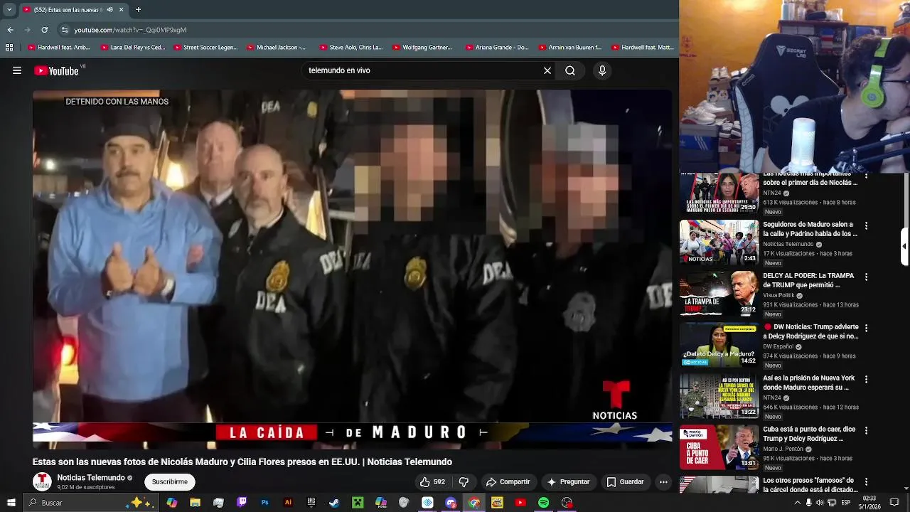The width and height of the screenshot is (910, 512).
Task: Launch Steam from taskbar
Action: click(334, 503)
